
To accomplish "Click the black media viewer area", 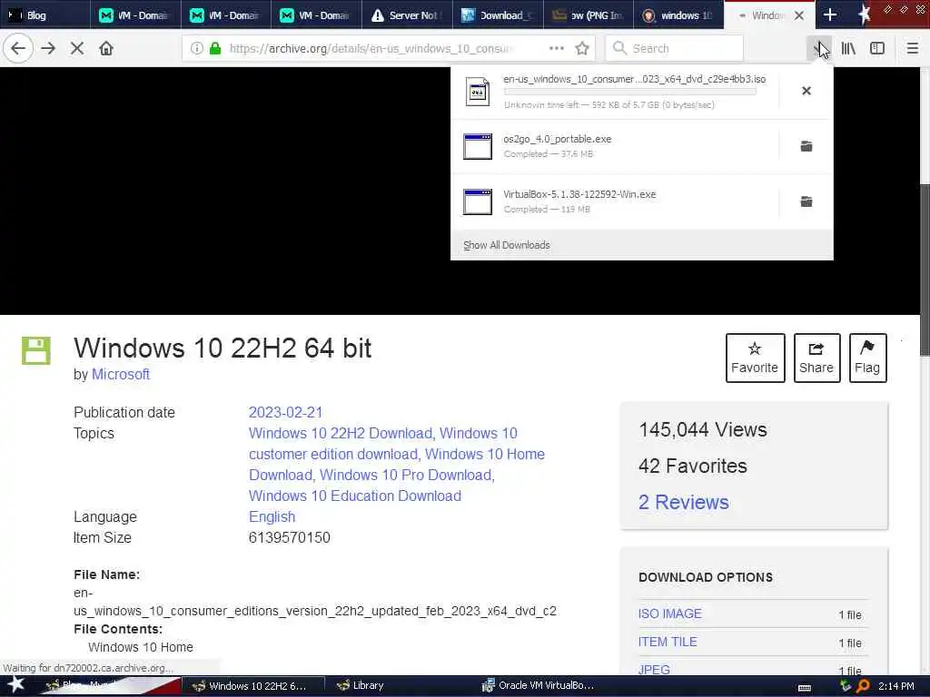I will click(x=225, y=190).
